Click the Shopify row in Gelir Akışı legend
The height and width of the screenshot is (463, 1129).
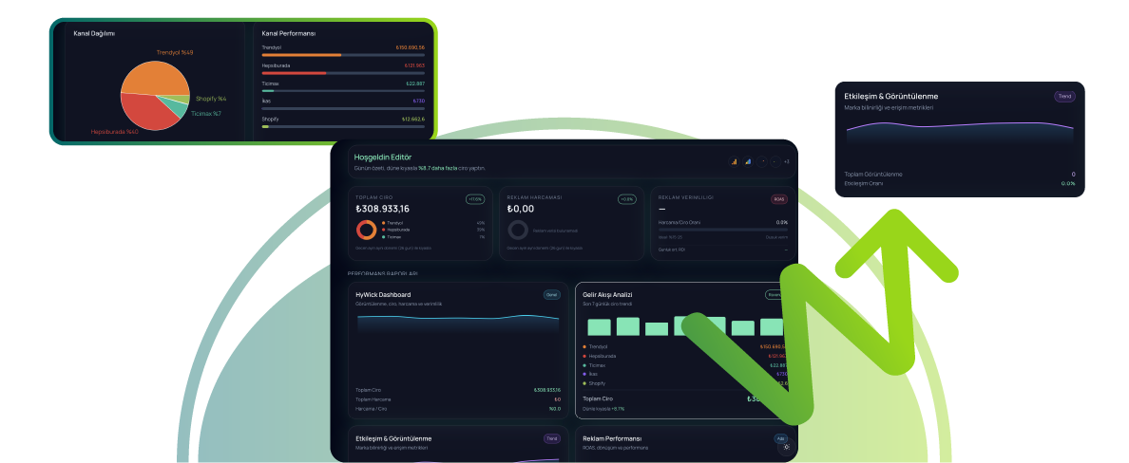pos(599,383)
